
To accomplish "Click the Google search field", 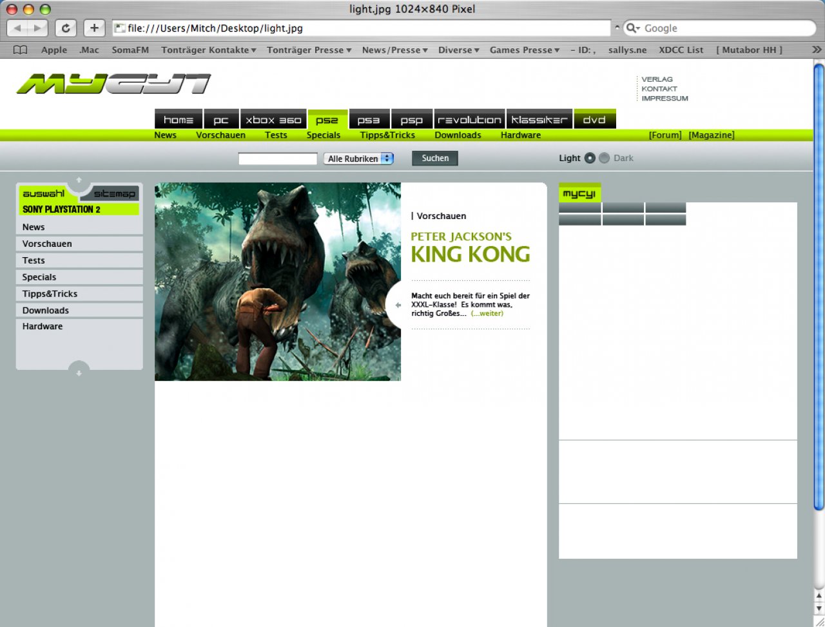I will 720,28.
